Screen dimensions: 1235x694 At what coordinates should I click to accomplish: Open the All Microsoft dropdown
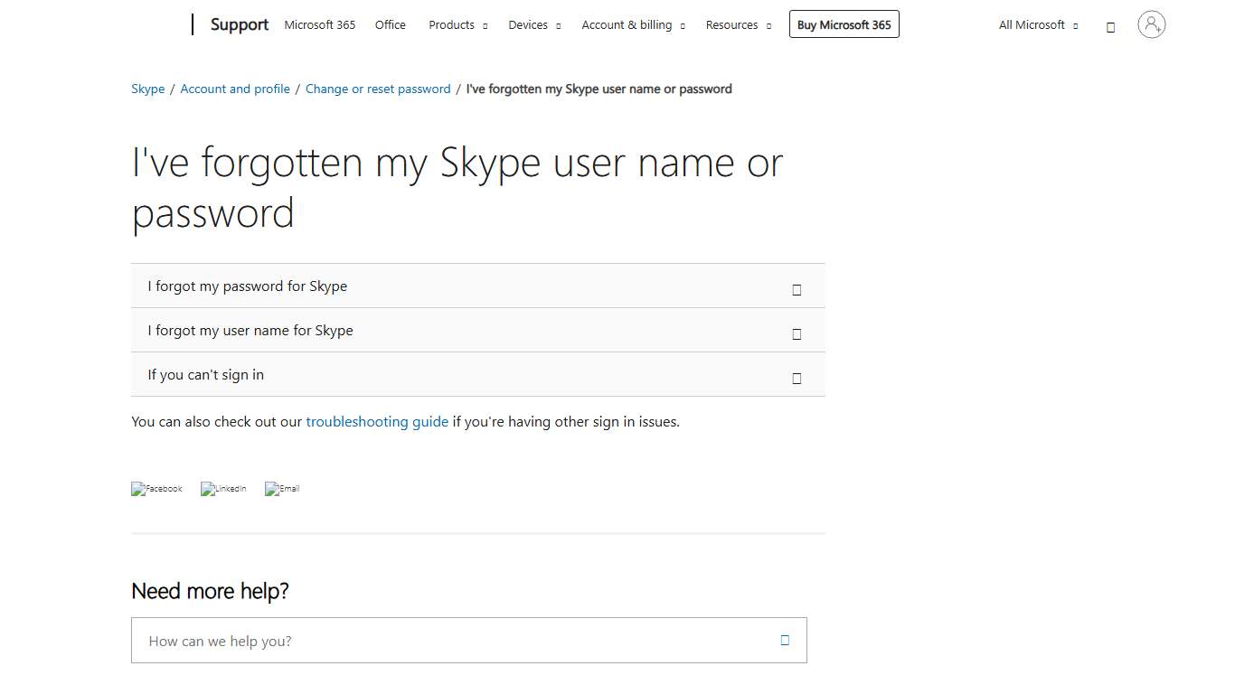click(x=1037, y=24)
